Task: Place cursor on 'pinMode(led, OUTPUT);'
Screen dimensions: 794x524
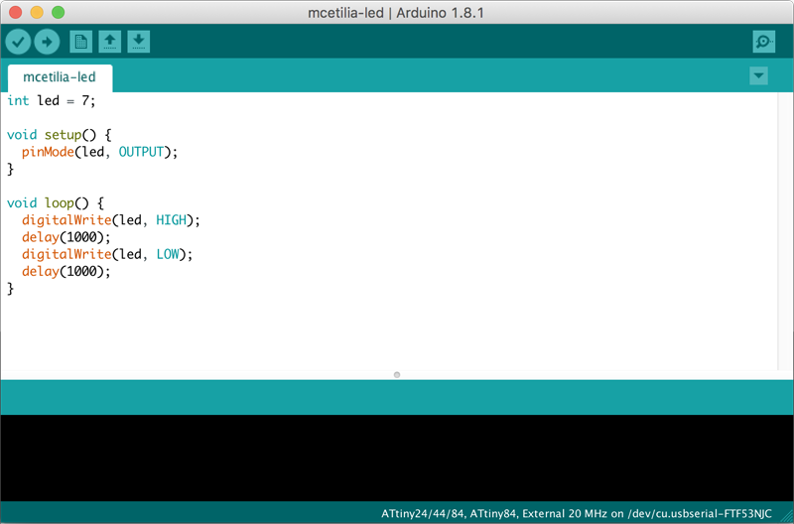Action: pyautogui.click(x=100, y=152)
